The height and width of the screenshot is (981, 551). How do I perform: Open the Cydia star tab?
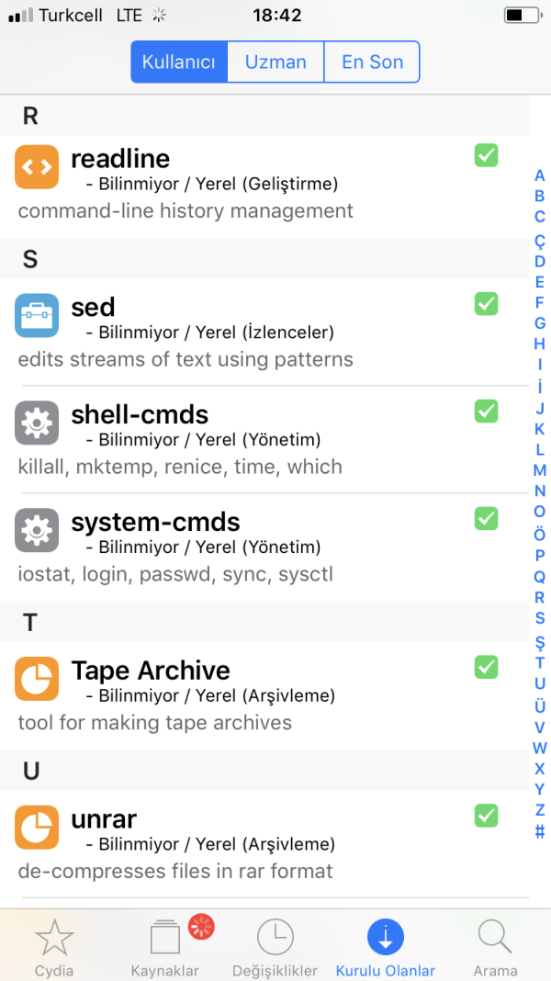[54, 946]
